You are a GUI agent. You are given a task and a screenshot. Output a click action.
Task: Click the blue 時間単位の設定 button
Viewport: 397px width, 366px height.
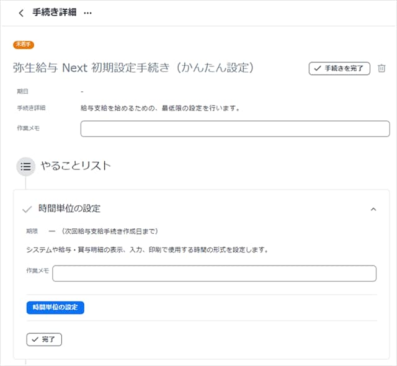pos(55,308)
